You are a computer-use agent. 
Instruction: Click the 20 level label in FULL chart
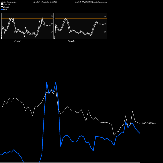click(x=105, y=32)
